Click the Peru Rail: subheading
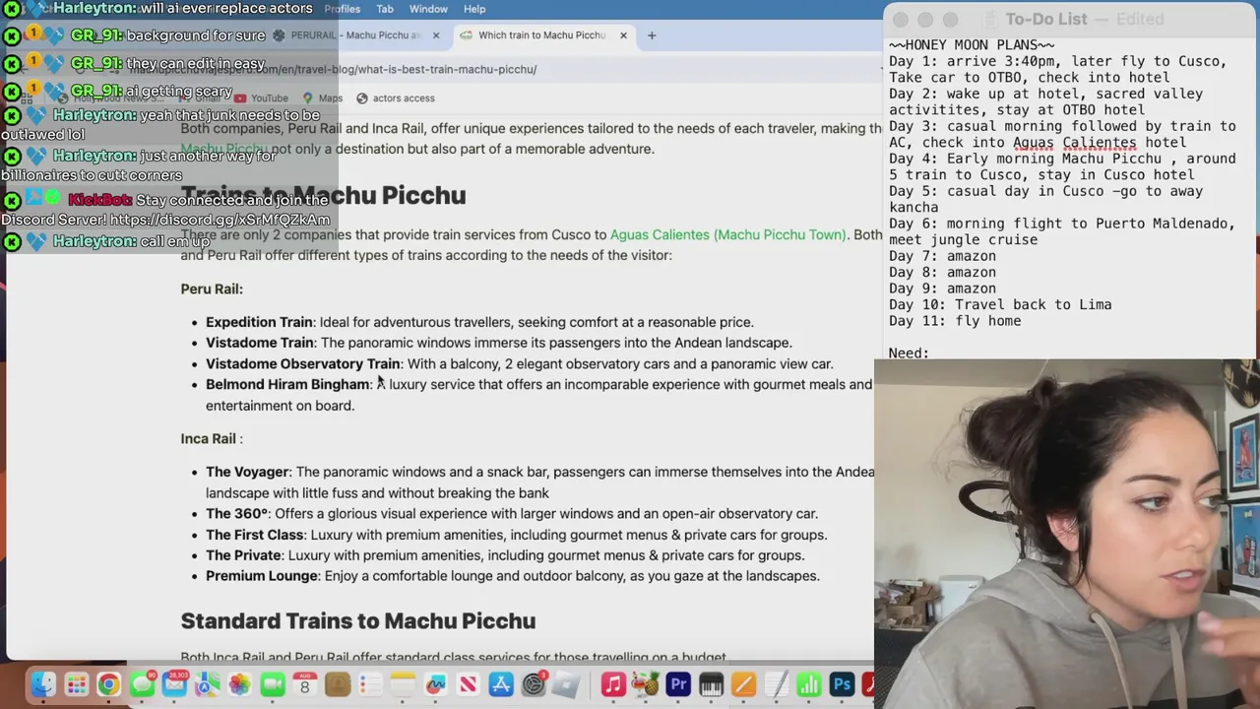This screenshot has width=1260, height=709. pos(212,289)
